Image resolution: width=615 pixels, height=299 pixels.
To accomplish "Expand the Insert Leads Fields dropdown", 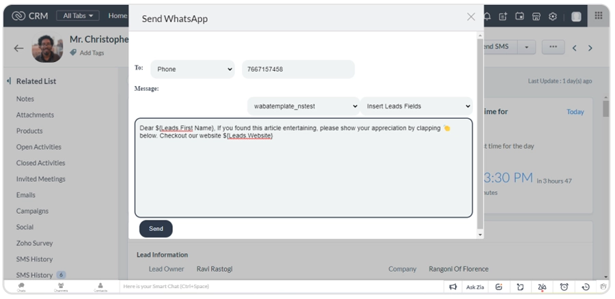I will pyautogui.click(x=416, y=106).
